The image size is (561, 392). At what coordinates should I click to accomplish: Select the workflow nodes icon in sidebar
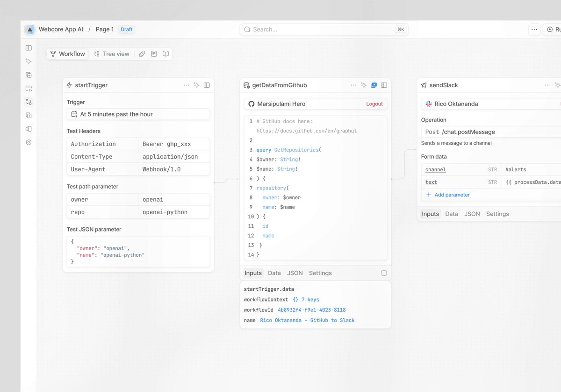pyautogui.click(x=29, y=102)
